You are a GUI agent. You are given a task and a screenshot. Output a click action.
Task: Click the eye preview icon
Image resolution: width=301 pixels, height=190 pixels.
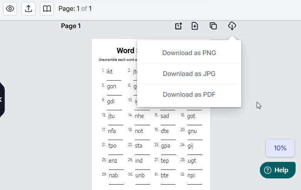[10, 9]
